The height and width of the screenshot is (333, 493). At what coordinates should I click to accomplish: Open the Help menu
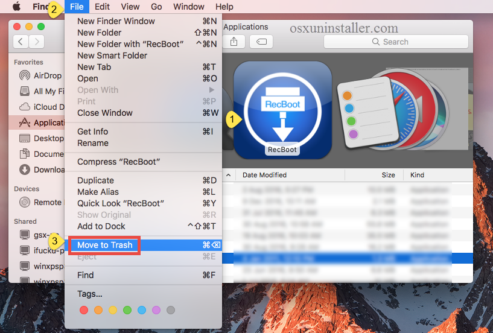tap(224, 7)
